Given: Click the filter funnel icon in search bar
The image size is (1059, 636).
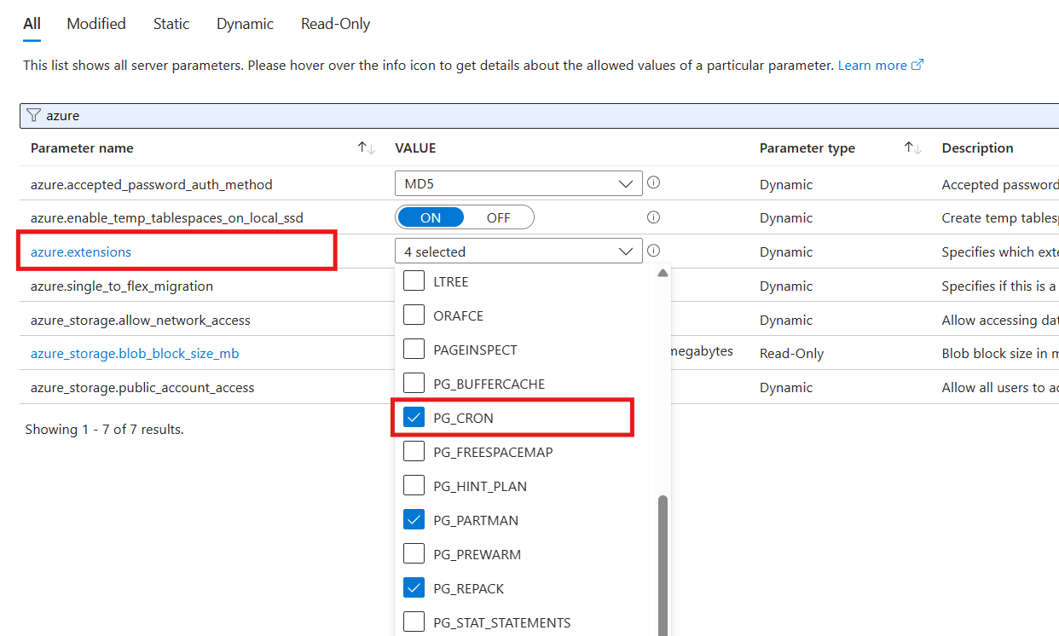Looking at the screenshot, I should (33, 115).
